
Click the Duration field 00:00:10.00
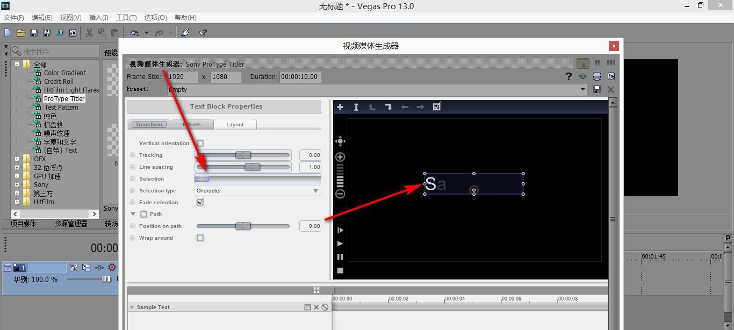(x=300, y=76)
